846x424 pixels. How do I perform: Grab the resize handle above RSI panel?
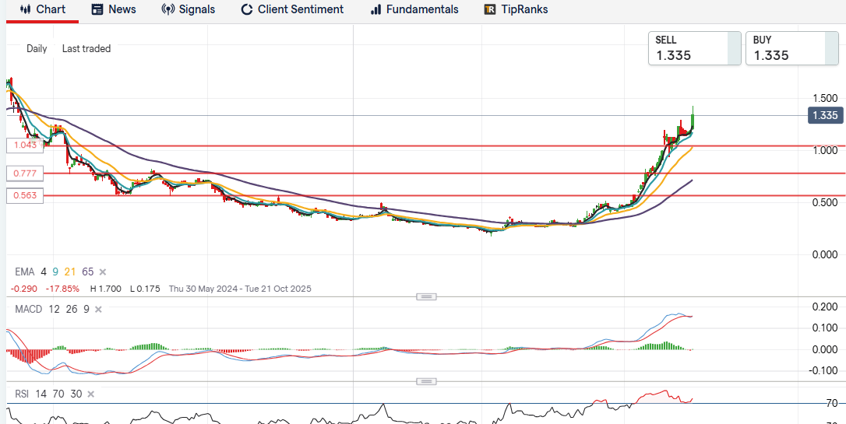point(426,381)
